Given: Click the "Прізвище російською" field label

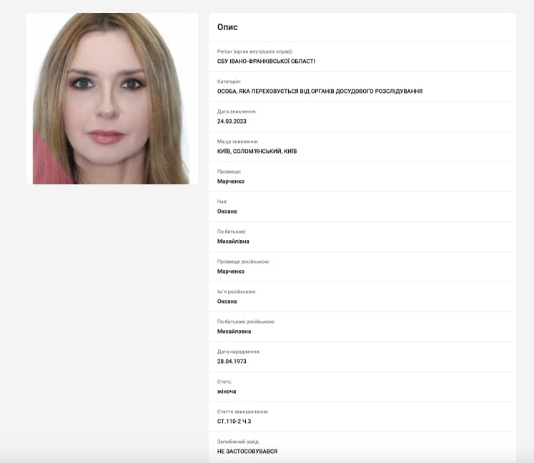Looking at the screenshot, I should click(x=243, y=262).
